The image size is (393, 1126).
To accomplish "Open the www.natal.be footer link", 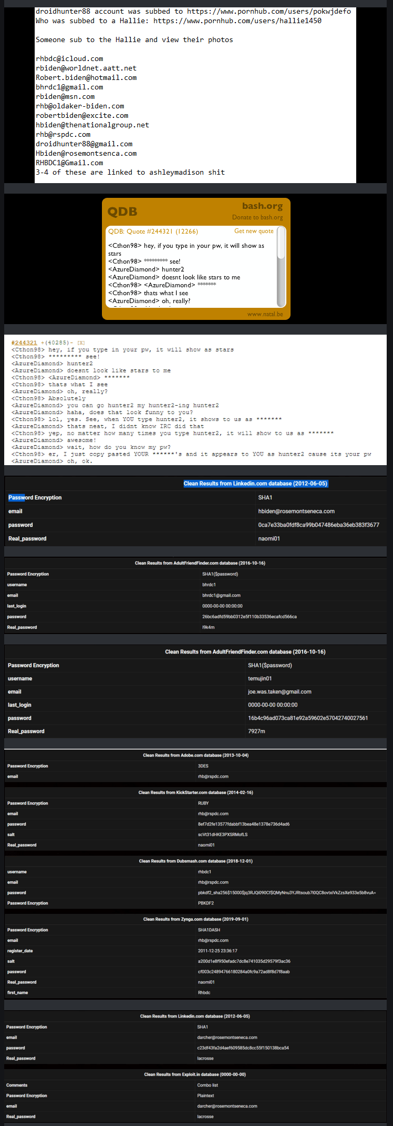I will click(265, 314).
